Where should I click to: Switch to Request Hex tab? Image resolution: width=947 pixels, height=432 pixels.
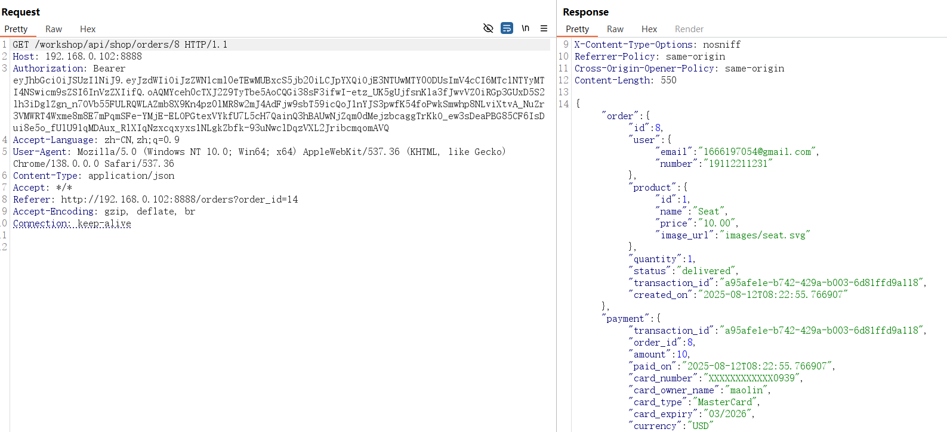tap(88, 29)
